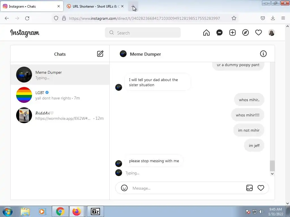Open conversation details info icon
Screen dimensions: 290x217
click(x=263, y=54)
